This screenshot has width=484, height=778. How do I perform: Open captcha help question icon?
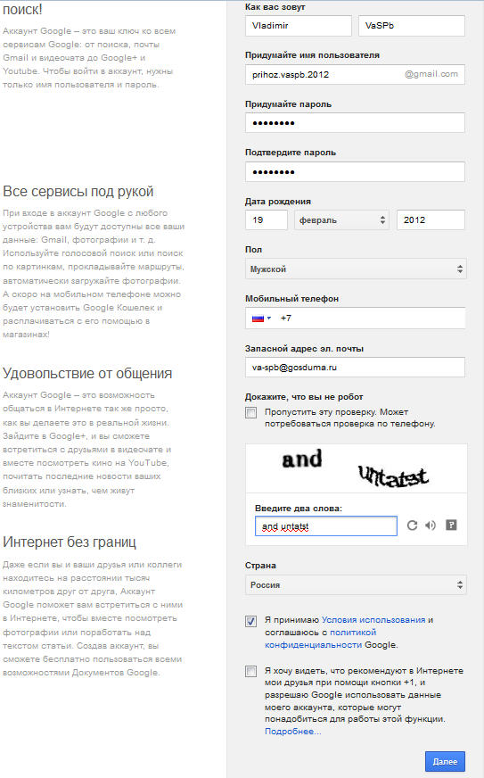[451, 525]
